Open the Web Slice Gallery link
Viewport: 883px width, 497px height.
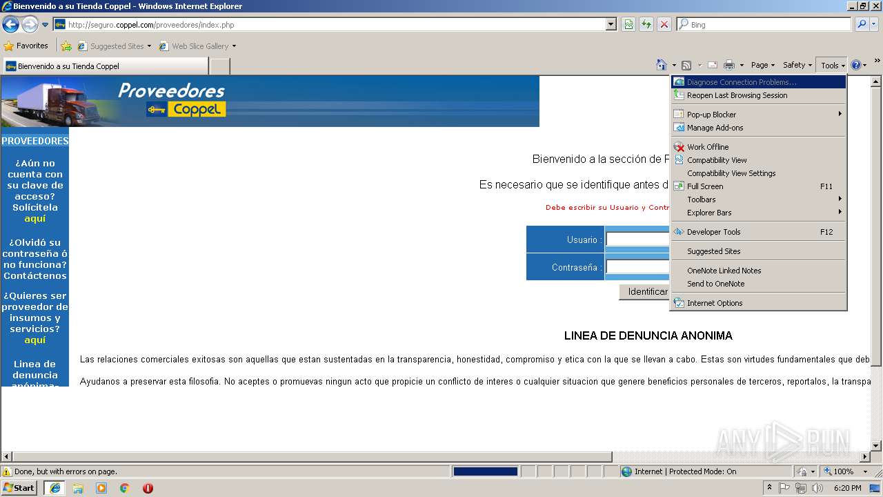tap(197, 46)
